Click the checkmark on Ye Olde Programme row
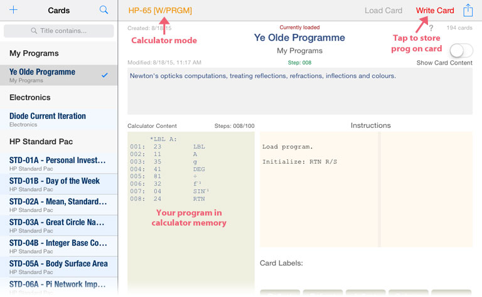 pyautogui.click(x=105, y=75)
